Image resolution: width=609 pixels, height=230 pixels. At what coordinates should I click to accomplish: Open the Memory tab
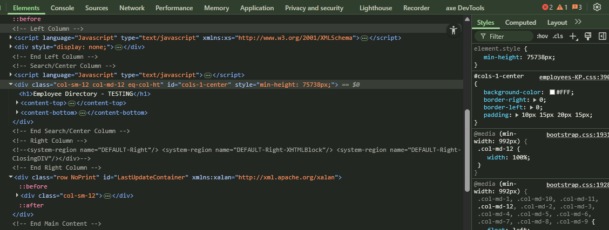pos(216,8)
